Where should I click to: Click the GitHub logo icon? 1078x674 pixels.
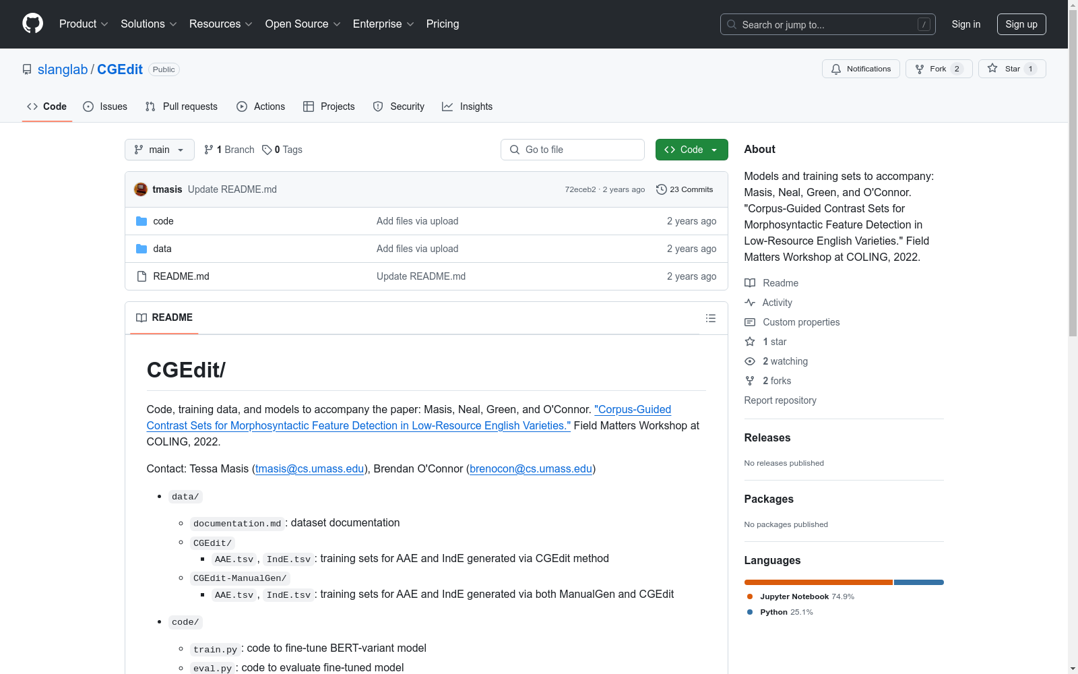[32, 24]
